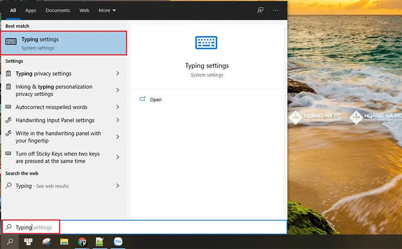The width and height of the screenshot is (402, 249).
Task: Click the Open action in the preview pane
Action: coord(207,99)
